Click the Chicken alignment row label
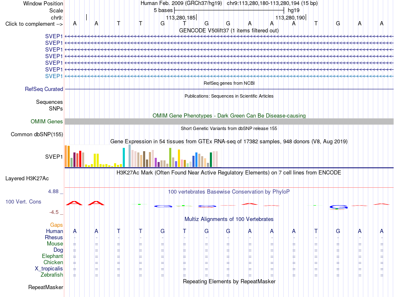Image resolution: width=394 pixels, height=297 pixels. click(53, 262)
